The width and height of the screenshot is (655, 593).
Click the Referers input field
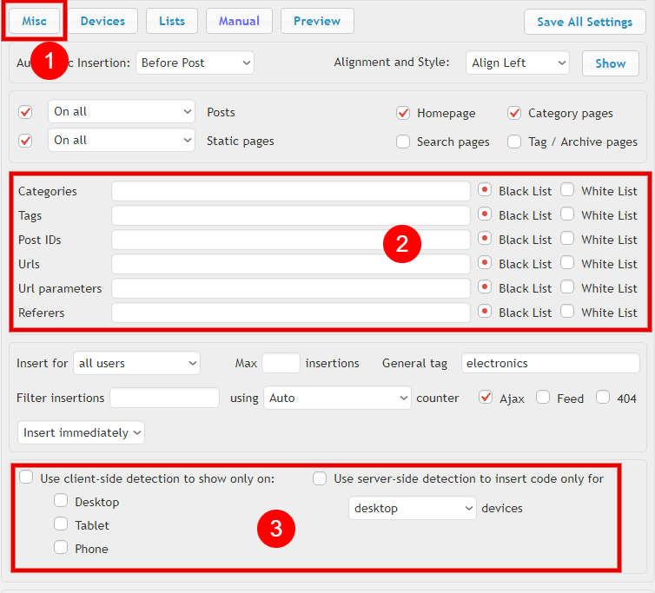click(x=291, y=313)
